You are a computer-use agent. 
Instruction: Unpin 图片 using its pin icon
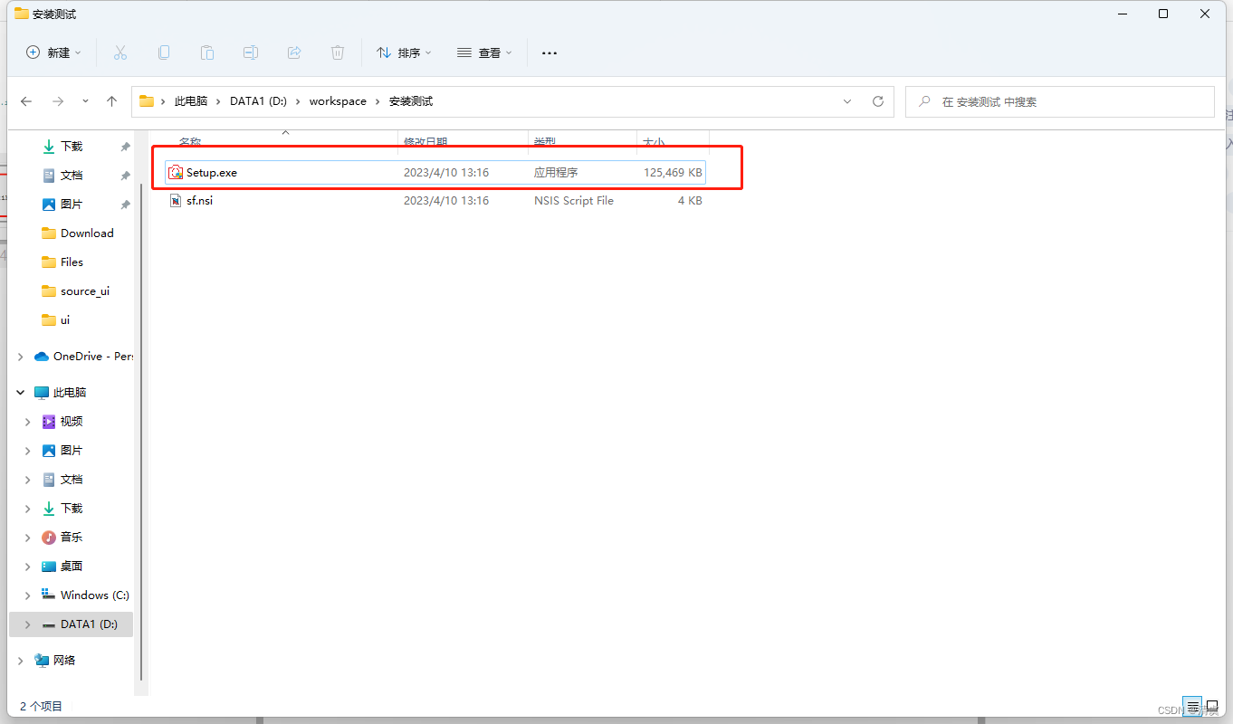125,205
